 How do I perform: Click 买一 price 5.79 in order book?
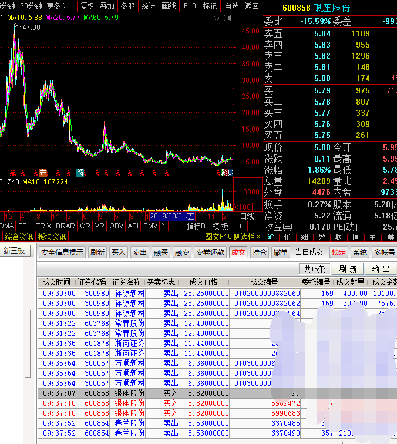point(322,90)
